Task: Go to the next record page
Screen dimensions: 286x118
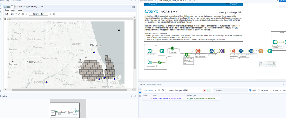Action: pos(50,14)
